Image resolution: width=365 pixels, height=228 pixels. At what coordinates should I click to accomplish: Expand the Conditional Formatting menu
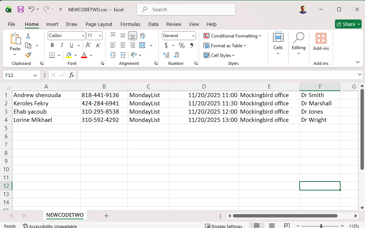(x=232, y=36)
